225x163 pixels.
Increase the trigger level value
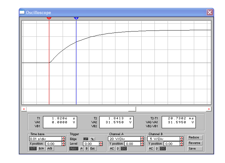click(x=101, y=143)
